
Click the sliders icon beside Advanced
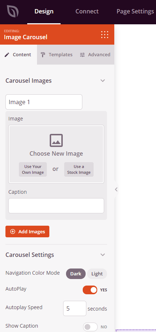pyautogui.click(x=82, y=55)
